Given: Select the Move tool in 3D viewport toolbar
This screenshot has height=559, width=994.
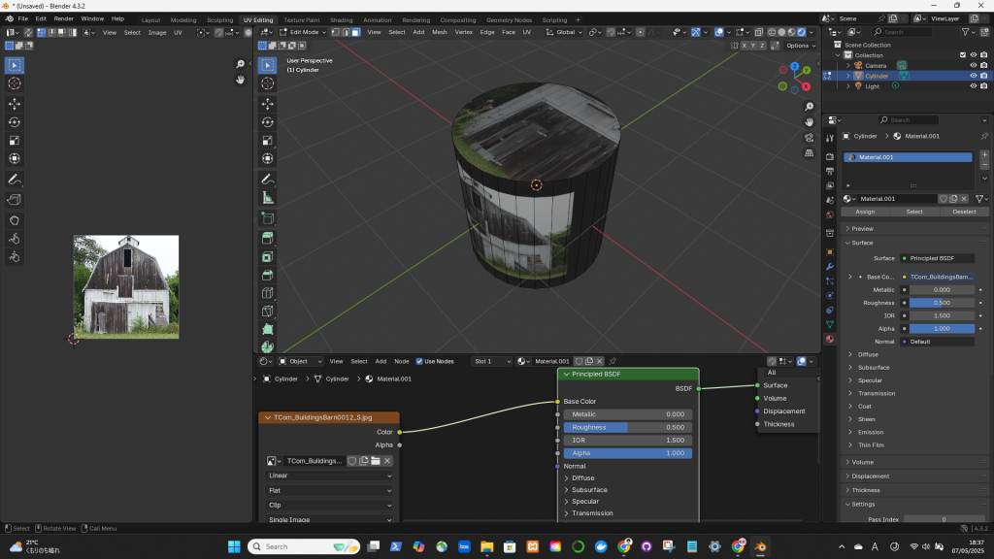Looking at the screenshot, I should coord(267,104).
